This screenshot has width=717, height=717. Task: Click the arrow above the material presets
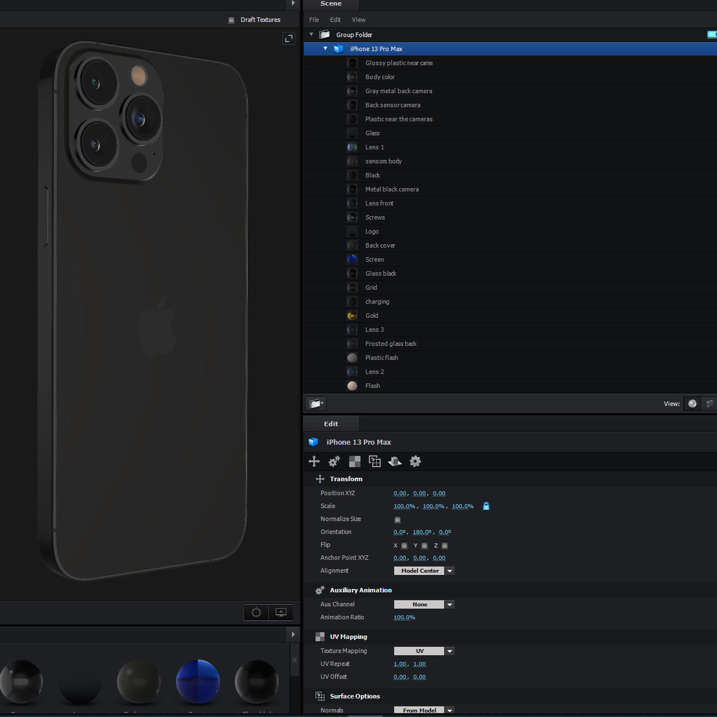[x=293, y=634]
